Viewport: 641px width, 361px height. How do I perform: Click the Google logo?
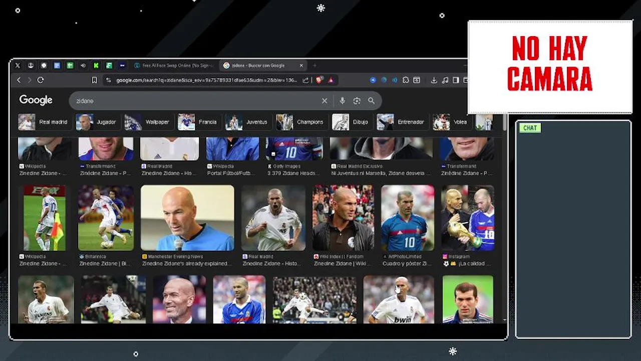point(36,100)
